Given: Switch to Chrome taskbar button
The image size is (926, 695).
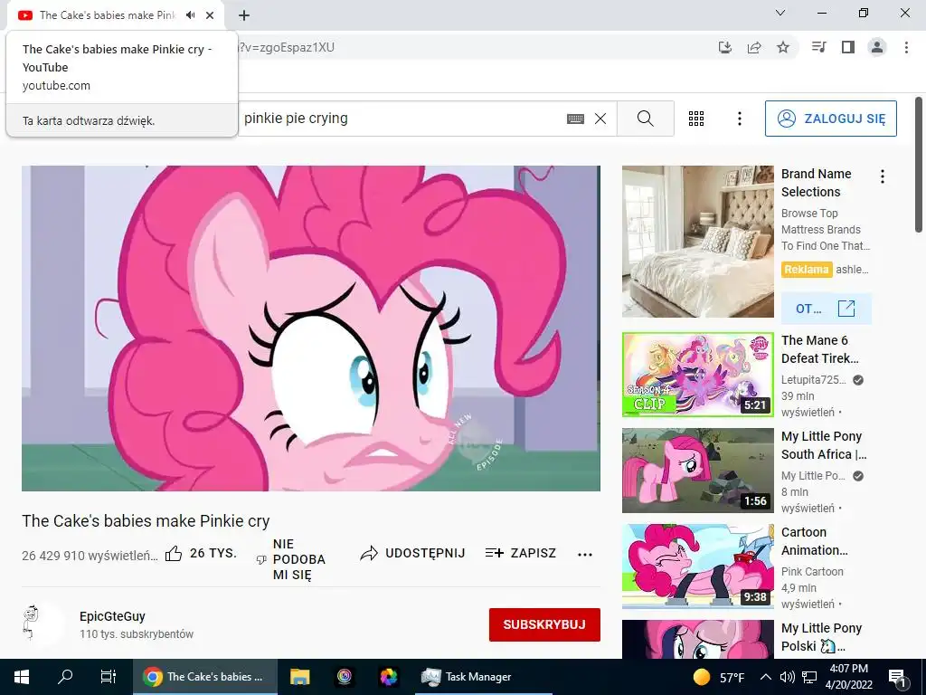Looking at the screenshot, I should [x=204, y=677].
